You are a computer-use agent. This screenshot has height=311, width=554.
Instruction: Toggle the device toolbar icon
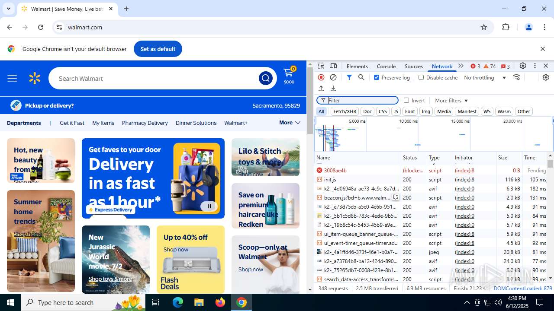333,66
